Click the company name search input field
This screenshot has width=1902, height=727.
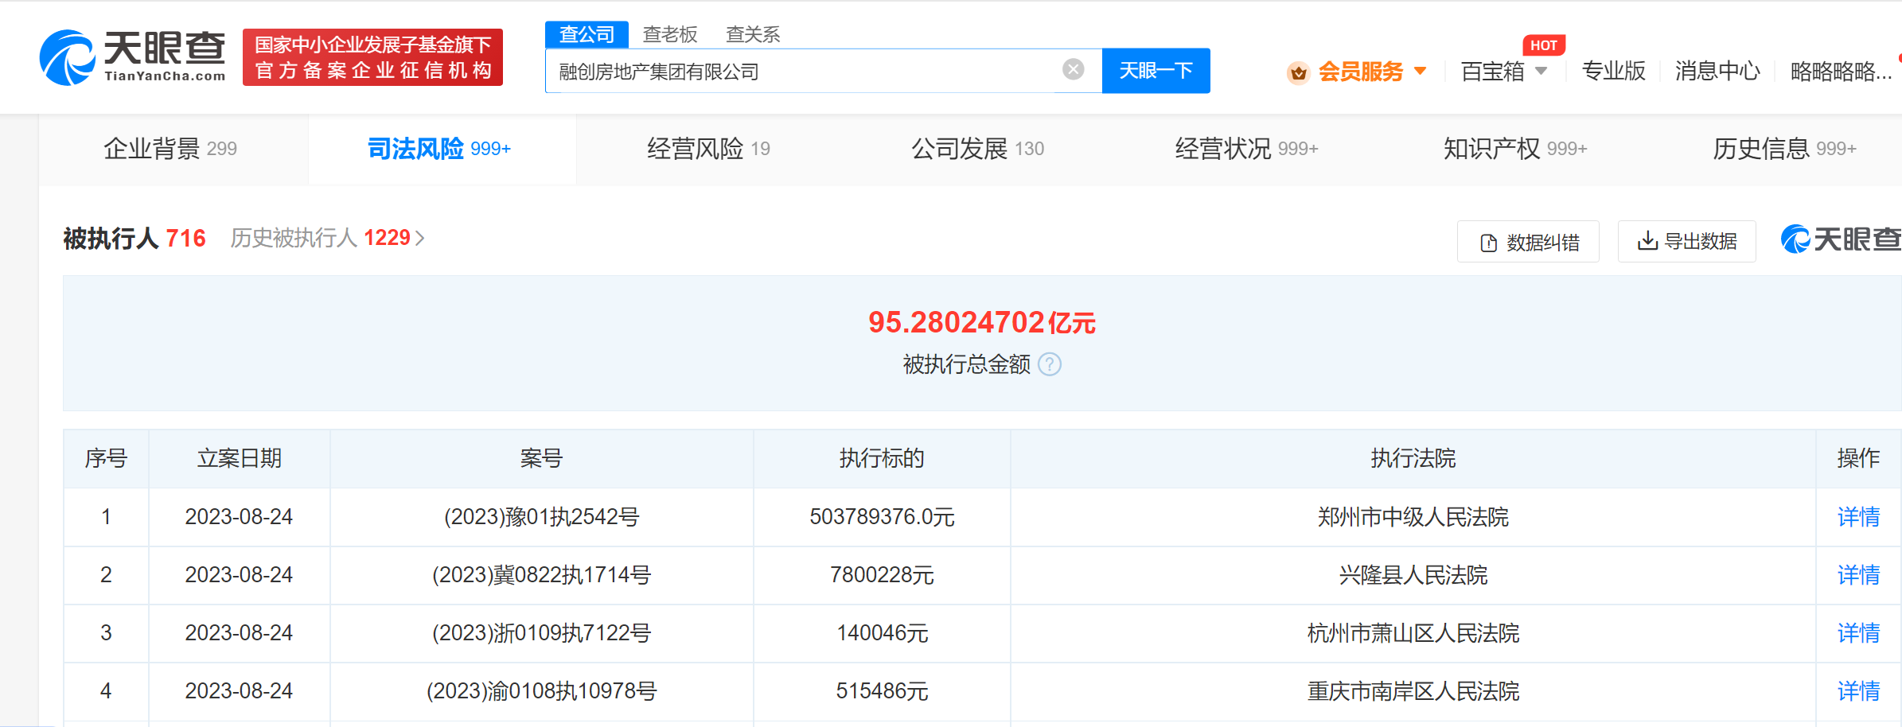804,72
